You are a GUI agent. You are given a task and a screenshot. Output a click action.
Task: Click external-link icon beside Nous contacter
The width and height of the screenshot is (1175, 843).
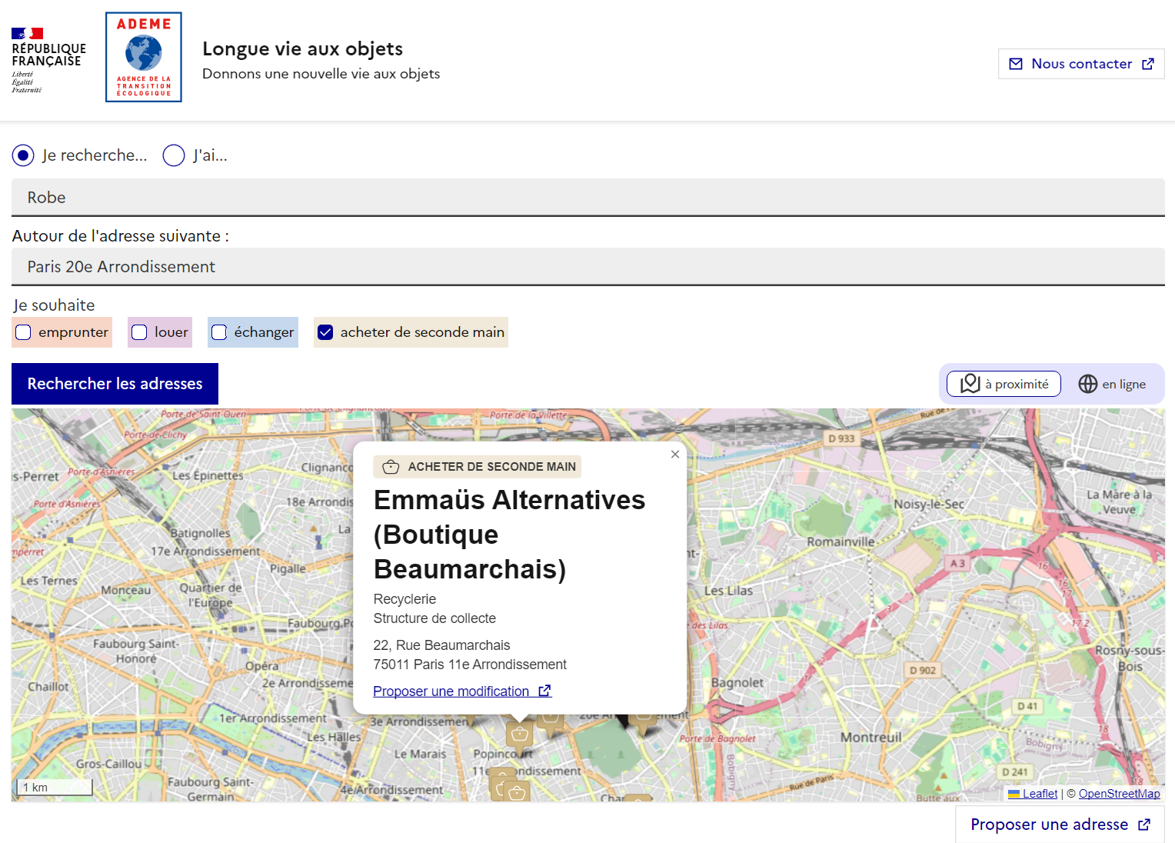point(1148,64)
